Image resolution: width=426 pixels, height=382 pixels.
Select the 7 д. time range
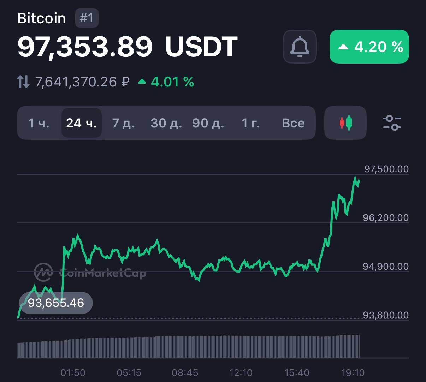click(x=123, y=123)
